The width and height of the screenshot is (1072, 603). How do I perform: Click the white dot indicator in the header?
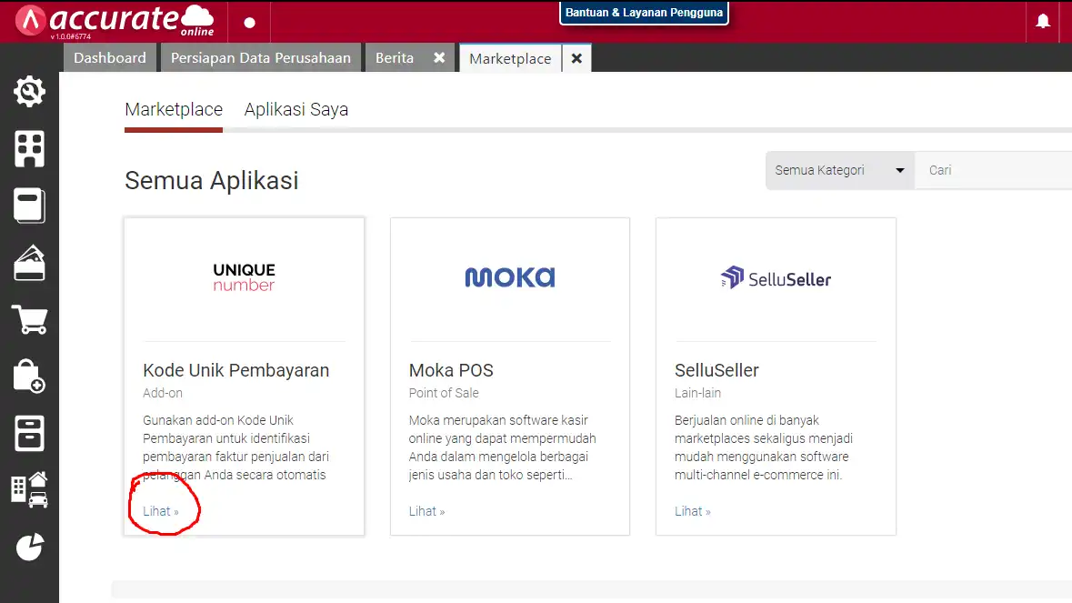249,23
